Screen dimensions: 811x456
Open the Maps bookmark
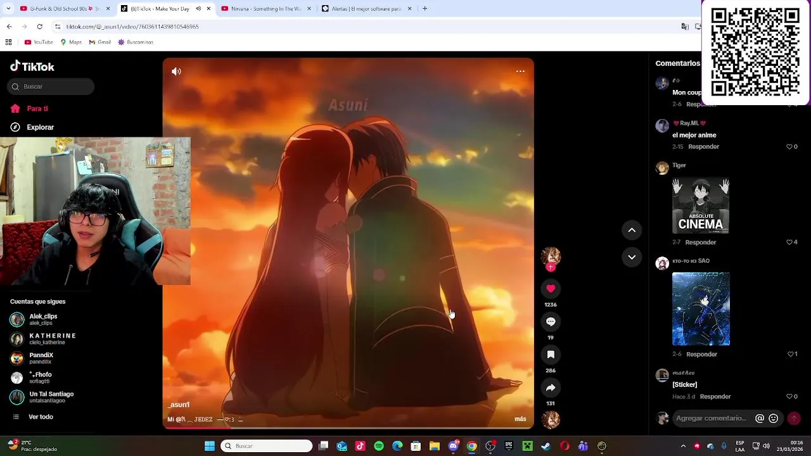pos(71,42)
